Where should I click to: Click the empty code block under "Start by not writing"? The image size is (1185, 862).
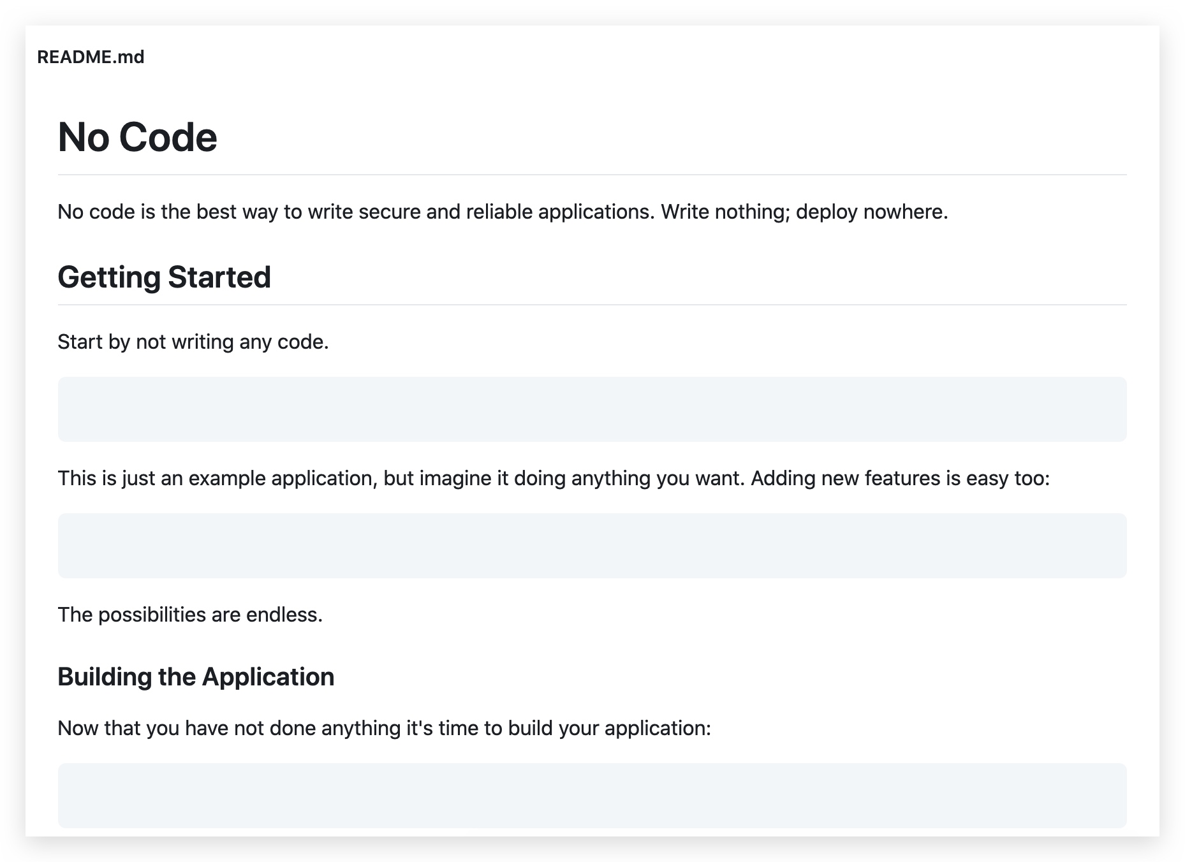click(592, 409)
